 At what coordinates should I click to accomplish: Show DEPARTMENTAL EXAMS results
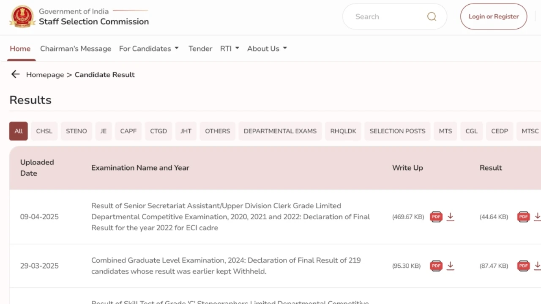pyautogui.click(x=280, y=131)
